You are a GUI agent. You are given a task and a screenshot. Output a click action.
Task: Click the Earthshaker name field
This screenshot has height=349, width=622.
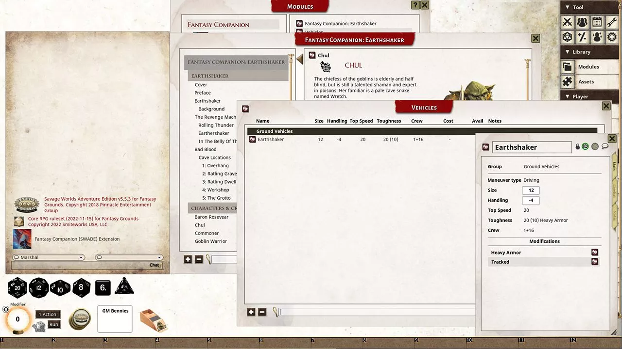[532, 147]
